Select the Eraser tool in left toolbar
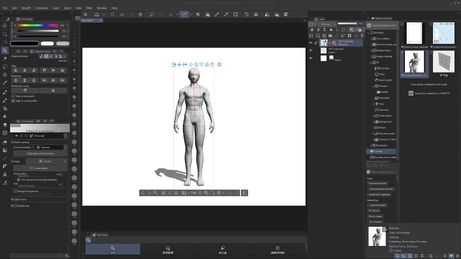The height and width of the screenshot is (259, 461). (x=5, y=124)
